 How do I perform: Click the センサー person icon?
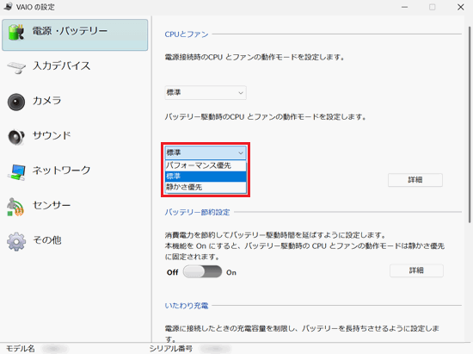[x=15, y=207]
